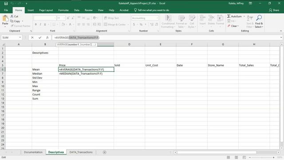The image size is (284, 160).
Task: Collapse the ribbon
Action: coord(281,31)
